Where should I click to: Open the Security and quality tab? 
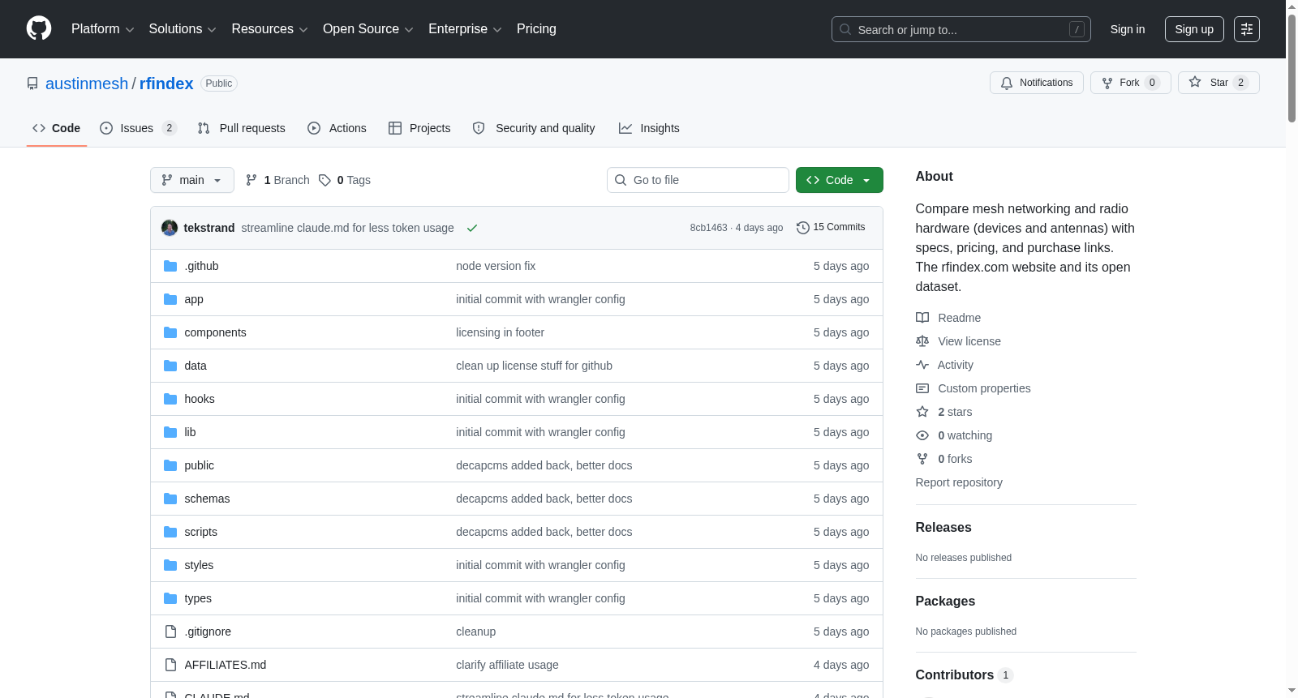[x=534, y=128]
